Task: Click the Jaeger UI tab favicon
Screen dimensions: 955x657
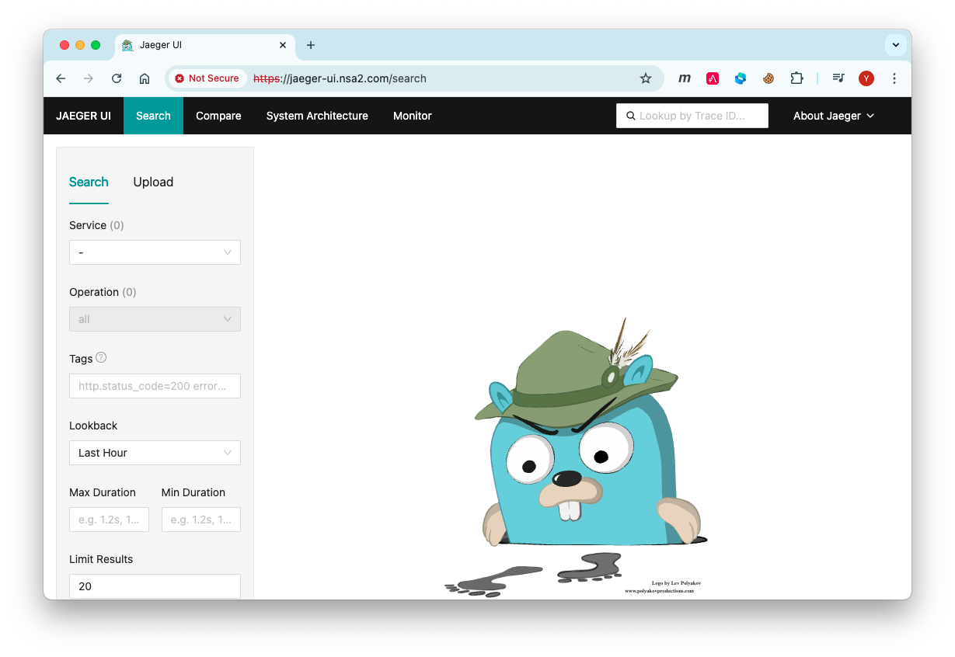Action: [127, 45]
